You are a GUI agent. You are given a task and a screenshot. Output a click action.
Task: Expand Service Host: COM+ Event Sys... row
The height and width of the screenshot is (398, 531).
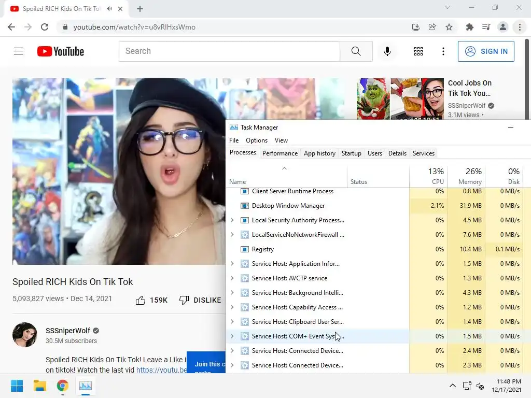(x=232, y=336)
